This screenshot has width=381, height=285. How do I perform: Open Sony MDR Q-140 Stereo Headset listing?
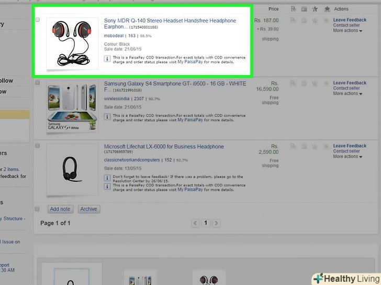tap(170, 24)
